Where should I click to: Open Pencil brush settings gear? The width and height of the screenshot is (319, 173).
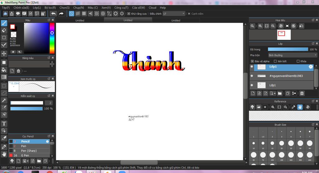[47, 141]
